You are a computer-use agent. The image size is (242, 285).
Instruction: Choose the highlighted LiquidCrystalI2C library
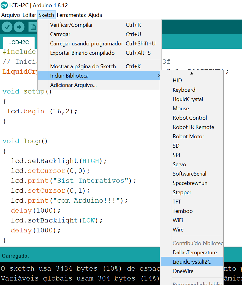point(191,261)
